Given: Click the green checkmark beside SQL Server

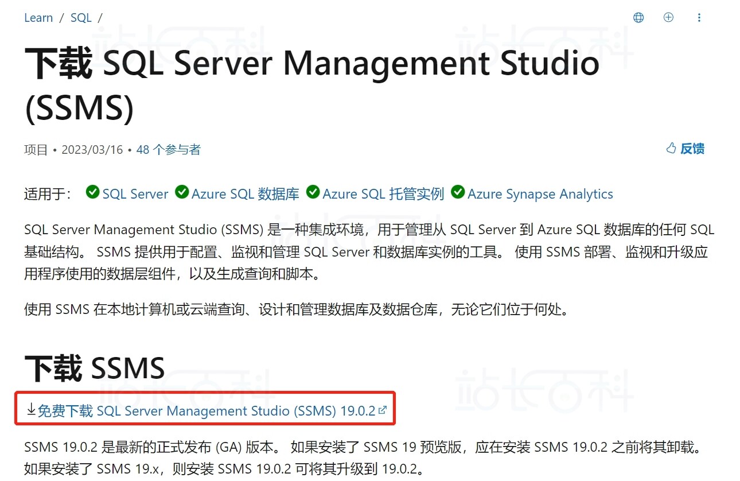Looking at the screenshot, I should click(92, 192).
